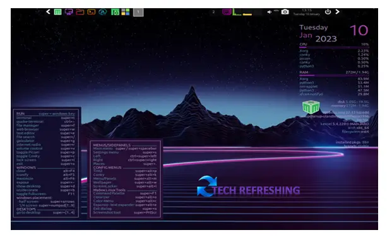Viewport: 392px width, 242px height.
Task: Click the quake-terminal shortcut row
Action: pos(45,122)
